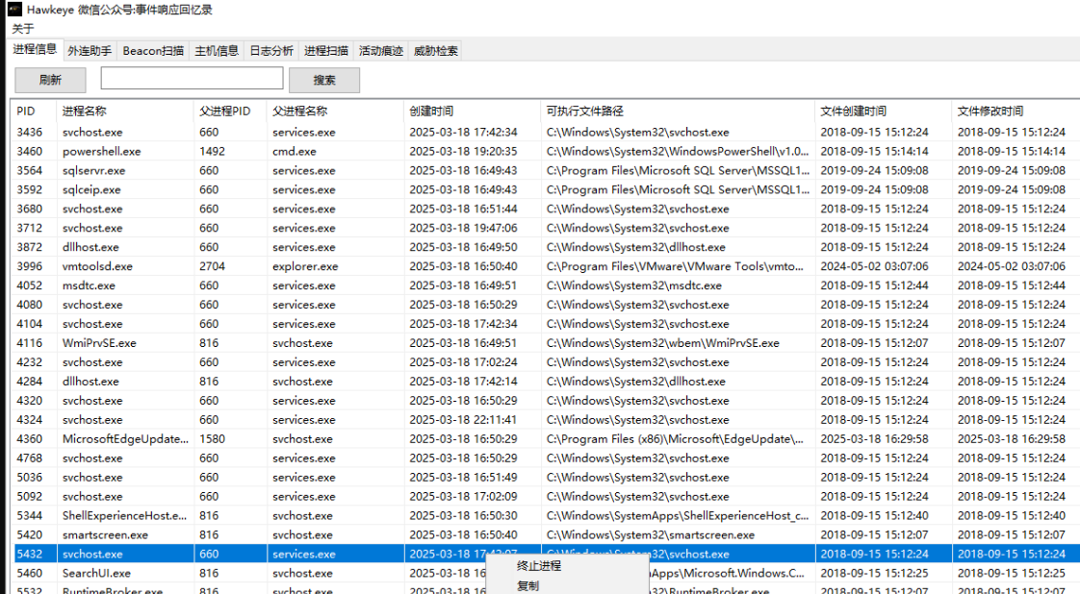Switch to the 威胁检索 tab

435,51
